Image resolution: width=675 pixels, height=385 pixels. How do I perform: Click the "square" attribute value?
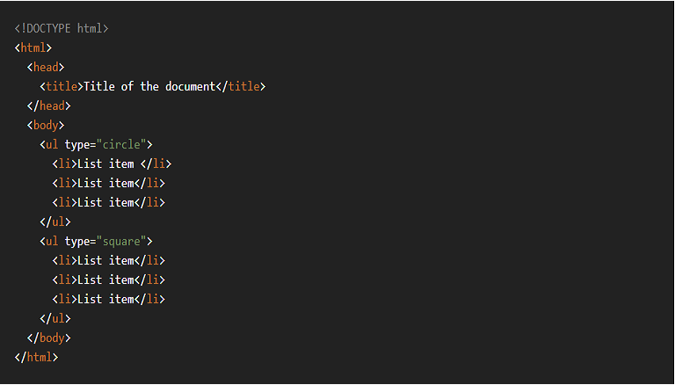point(122,241)
